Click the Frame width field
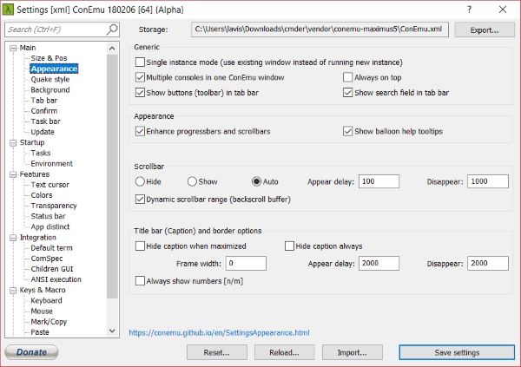 tap(246, 264)
